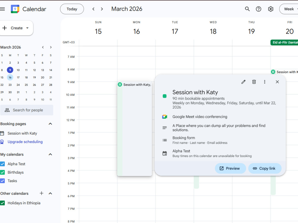The image size is (298, 223).
Task: Open the Monday Session with Katy event block
Action: pyautogui.click(x=135, y=129)
